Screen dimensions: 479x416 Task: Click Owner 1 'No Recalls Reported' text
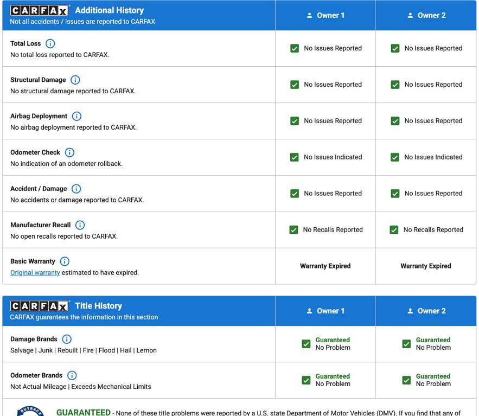pos(333,229)
